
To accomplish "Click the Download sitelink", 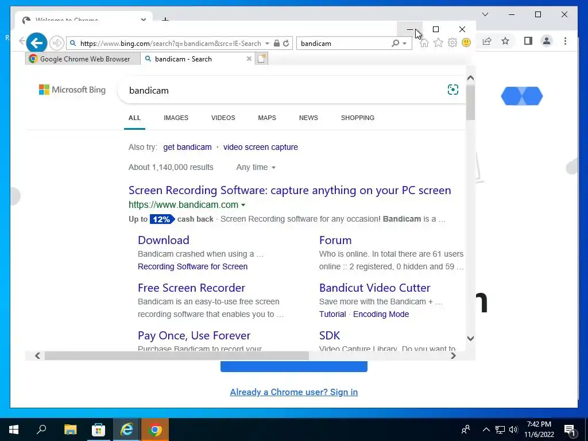I will [164, 240].
